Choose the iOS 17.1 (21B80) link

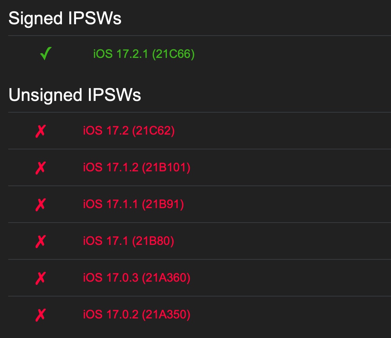129,241
